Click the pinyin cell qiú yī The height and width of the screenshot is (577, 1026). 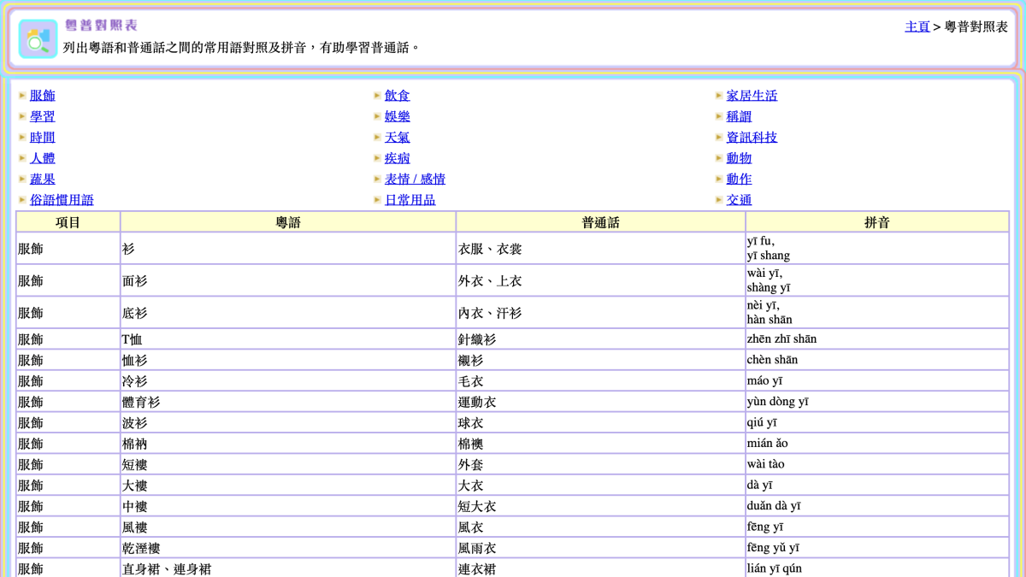877,423
